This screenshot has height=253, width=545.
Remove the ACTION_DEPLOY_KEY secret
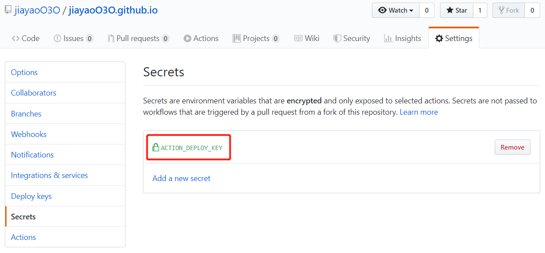coord(512,147)
